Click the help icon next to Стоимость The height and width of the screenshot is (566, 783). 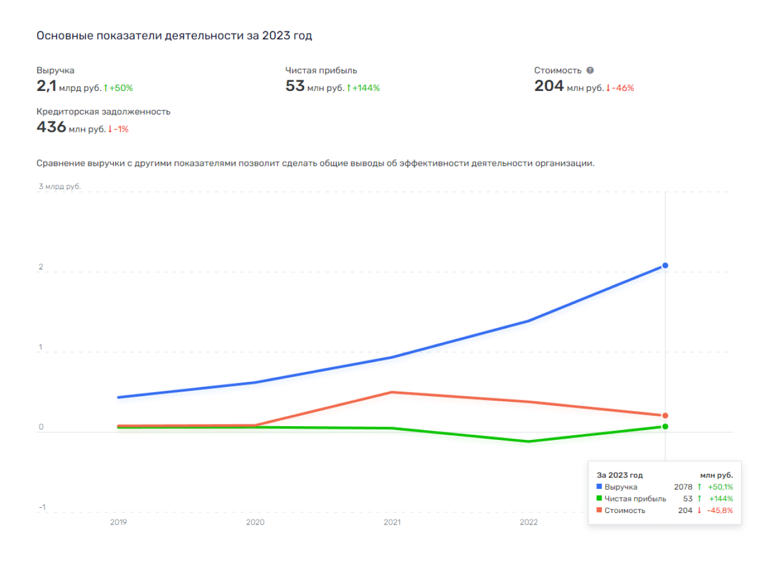click(590, 70)
